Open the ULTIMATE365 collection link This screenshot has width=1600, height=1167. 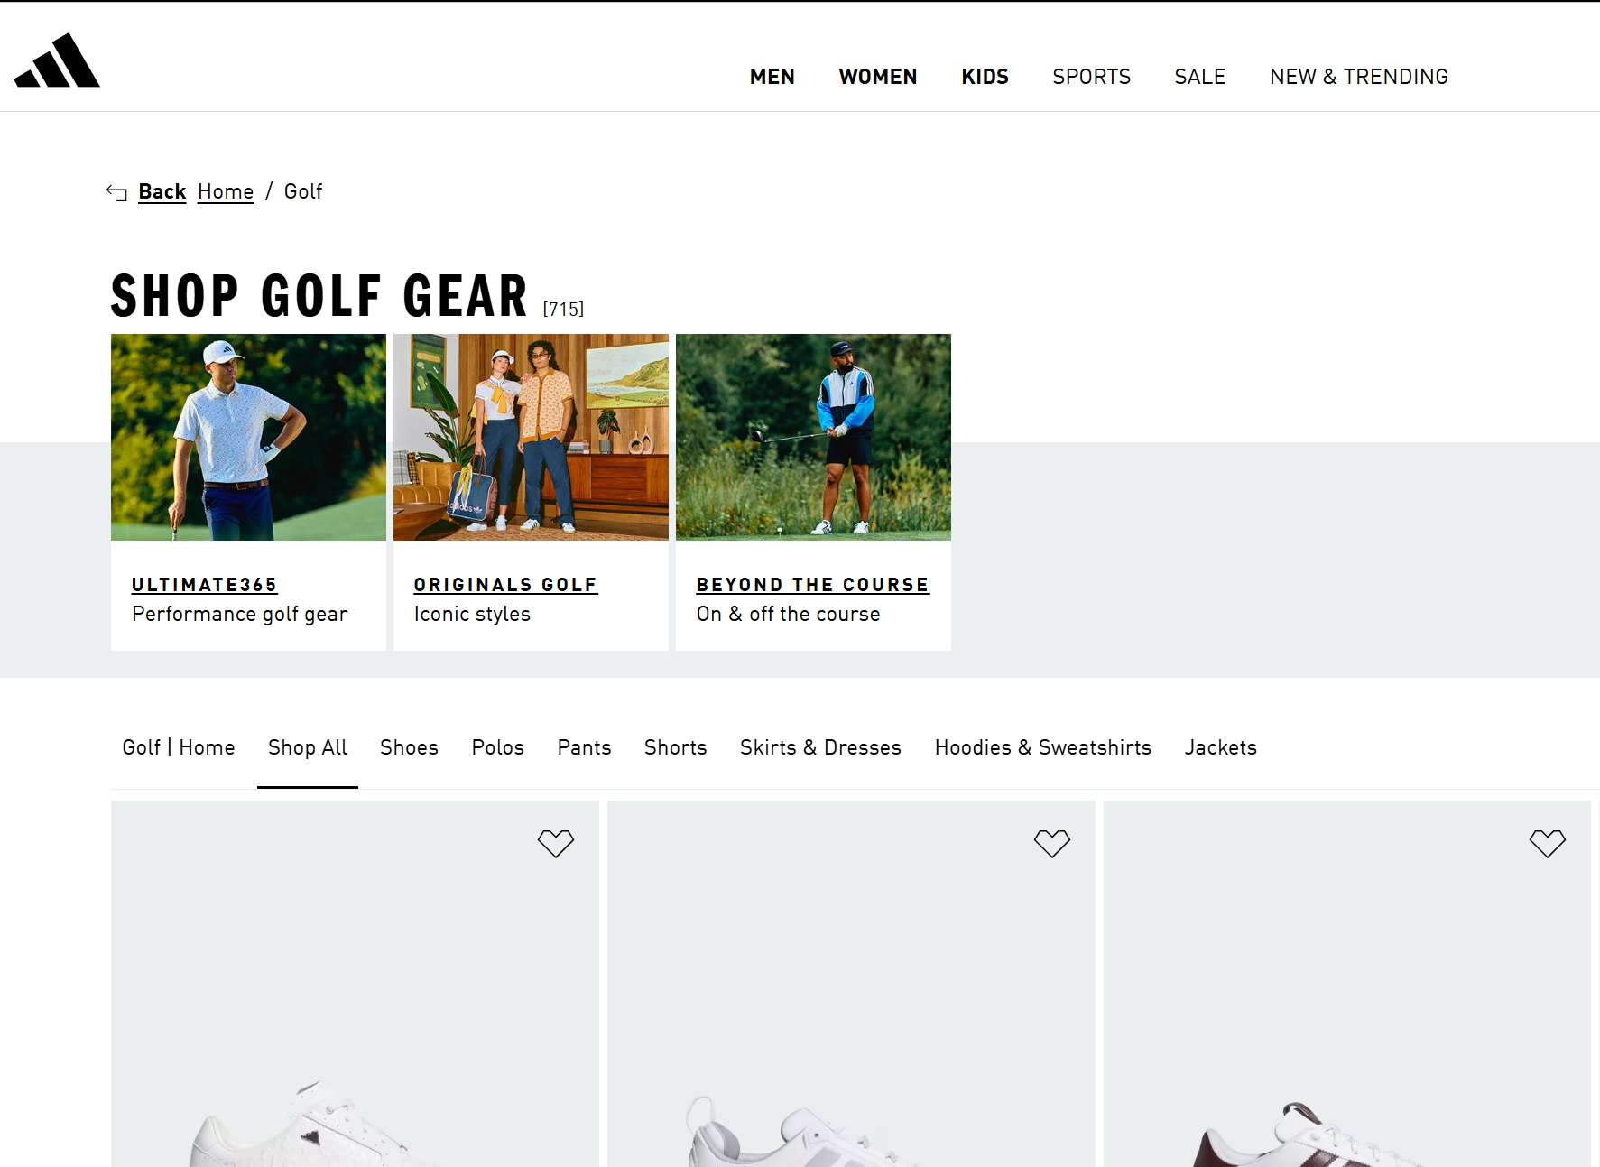205,585
